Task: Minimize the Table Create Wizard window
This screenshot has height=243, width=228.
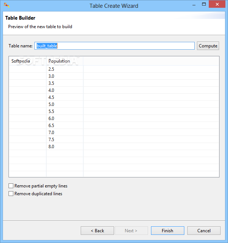Action: (194, 5)
